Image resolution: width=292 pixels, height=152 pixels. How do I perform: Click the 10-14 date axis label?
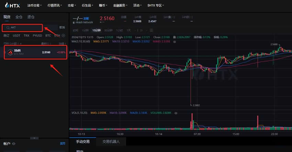point(158,134)
